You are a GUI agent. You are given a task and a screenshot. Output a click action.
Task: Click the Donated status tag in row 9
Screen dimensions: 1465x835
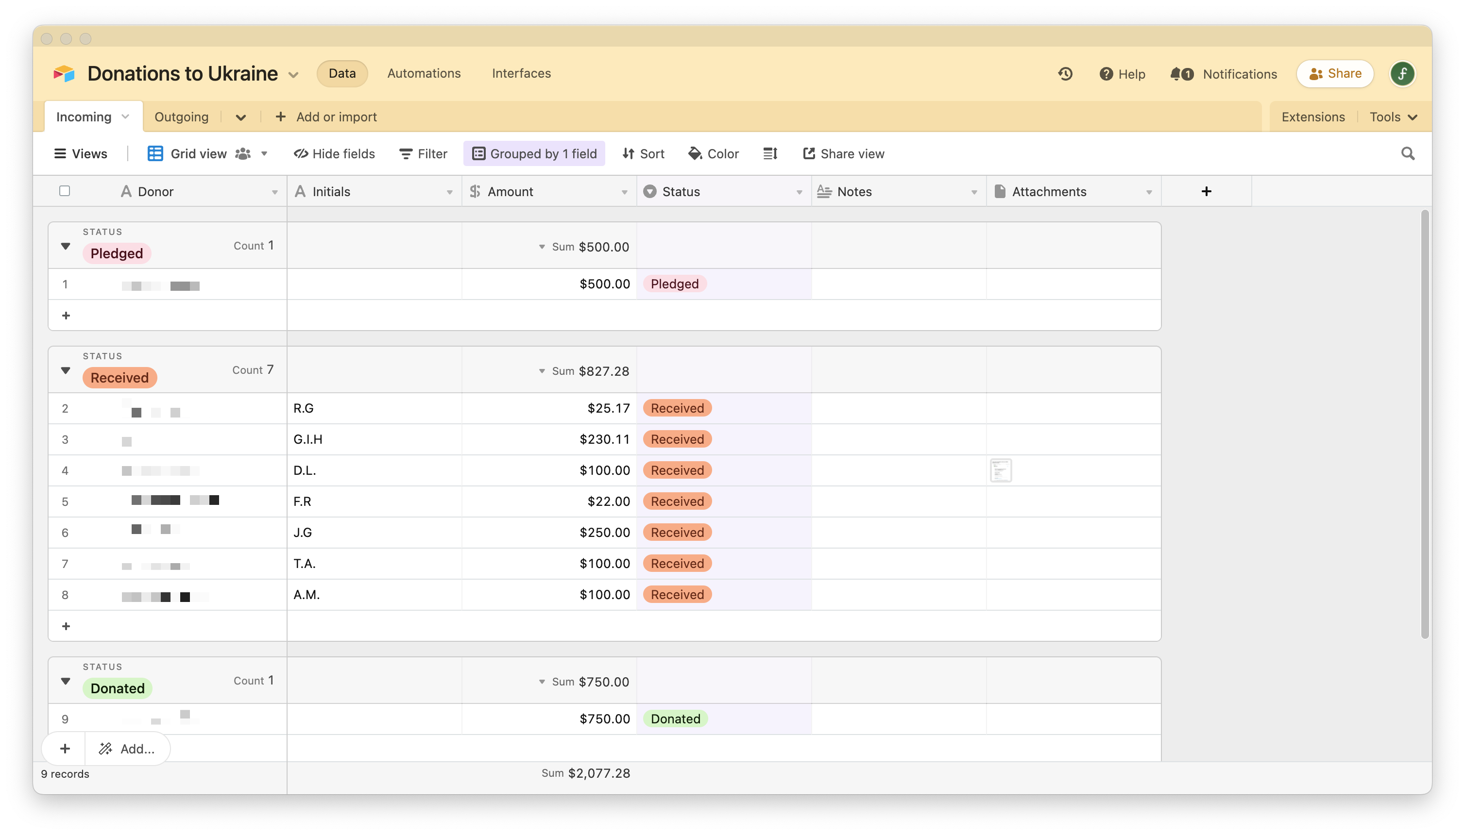[x=675, y=718]
